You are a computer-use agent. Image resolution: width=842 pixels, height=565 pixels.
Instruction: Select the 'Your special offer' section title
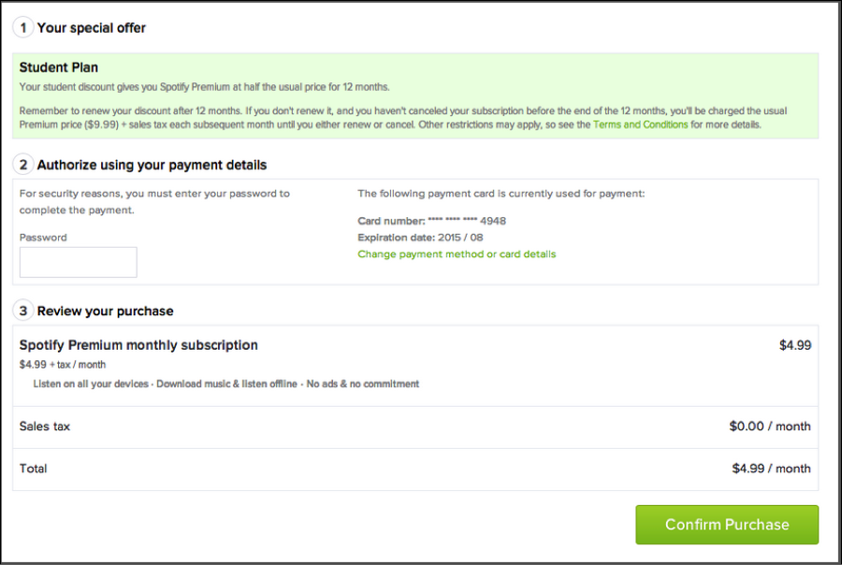[92, 28]
